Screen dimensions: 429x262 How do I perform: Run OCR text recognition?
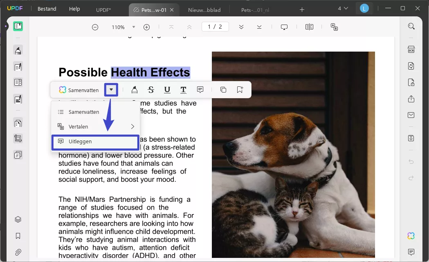tap(411, 50)
